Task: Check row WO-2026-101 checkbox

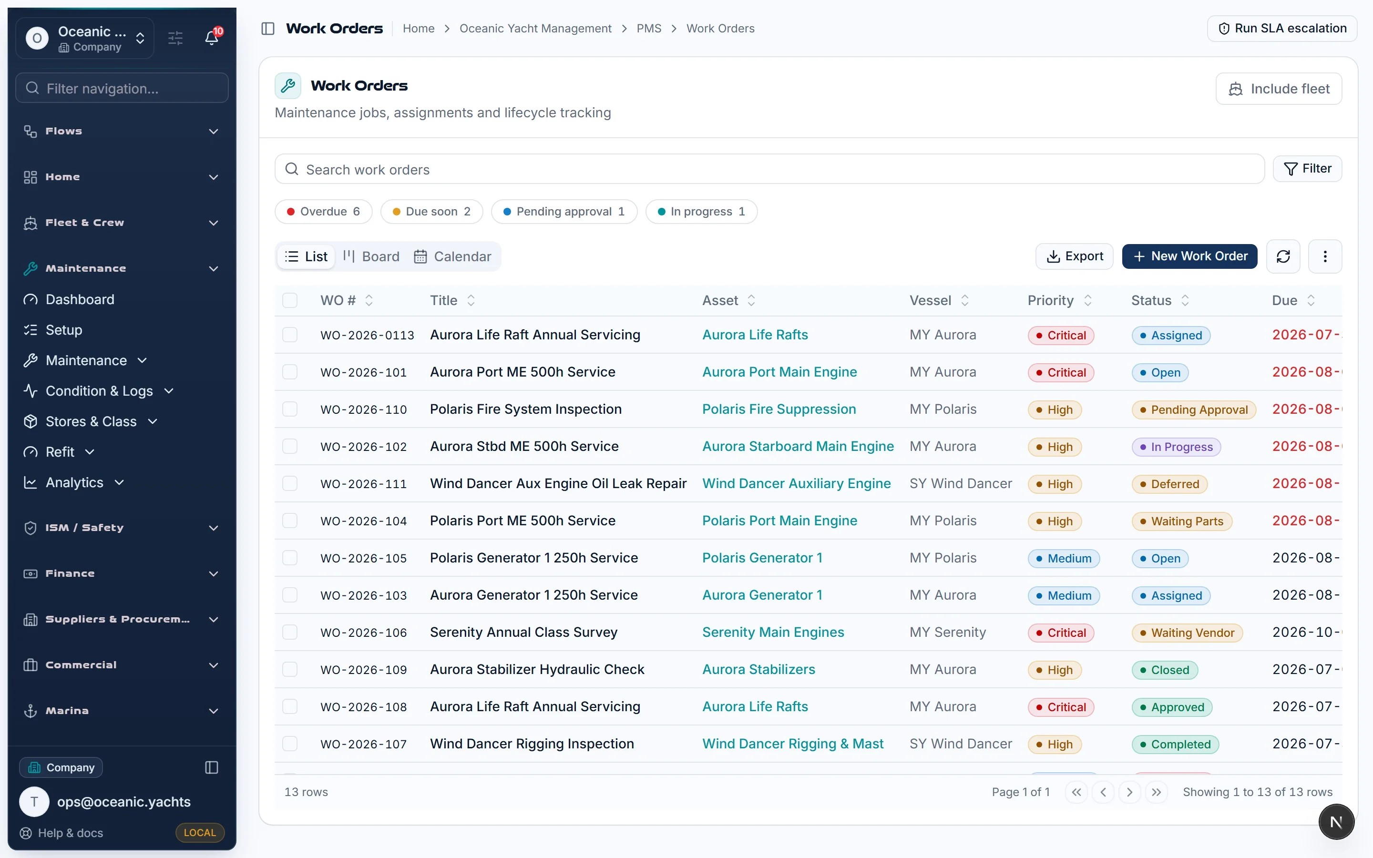Action: click(x=290, y=372)
